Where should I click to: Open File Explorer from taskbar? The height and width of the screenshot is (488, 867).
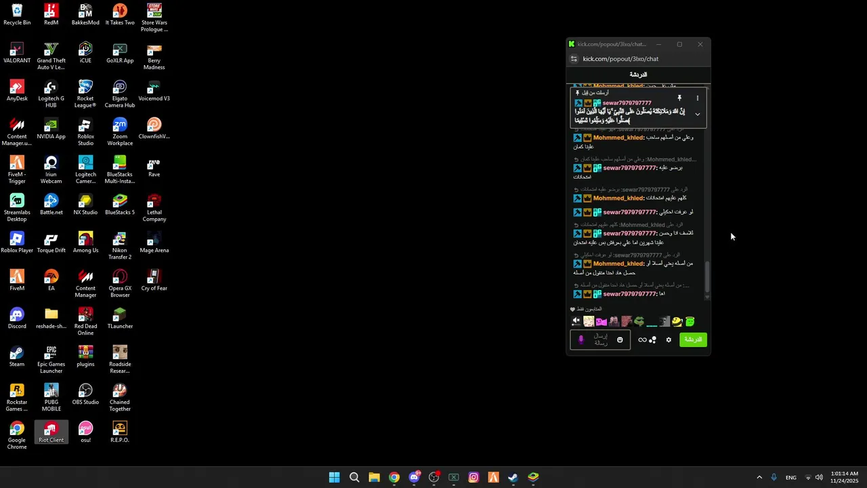point(374,477)
